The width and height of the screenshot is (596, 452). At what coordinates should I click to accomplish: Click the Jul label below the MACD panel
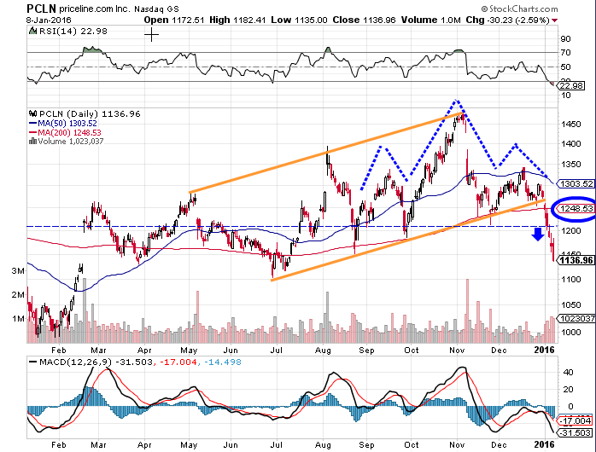click(277, 444)
